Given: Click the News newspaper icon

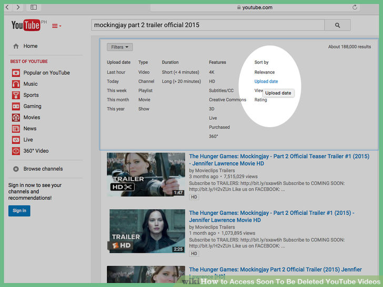Looking at the screenshot, I should [16, 129].
